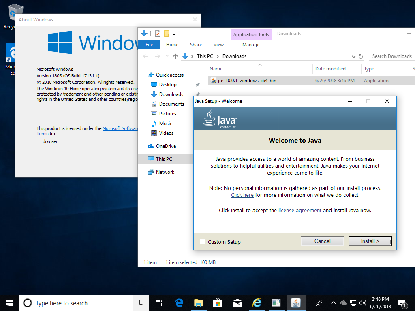Open Task View from the taskbar

(x=159, y=303)
